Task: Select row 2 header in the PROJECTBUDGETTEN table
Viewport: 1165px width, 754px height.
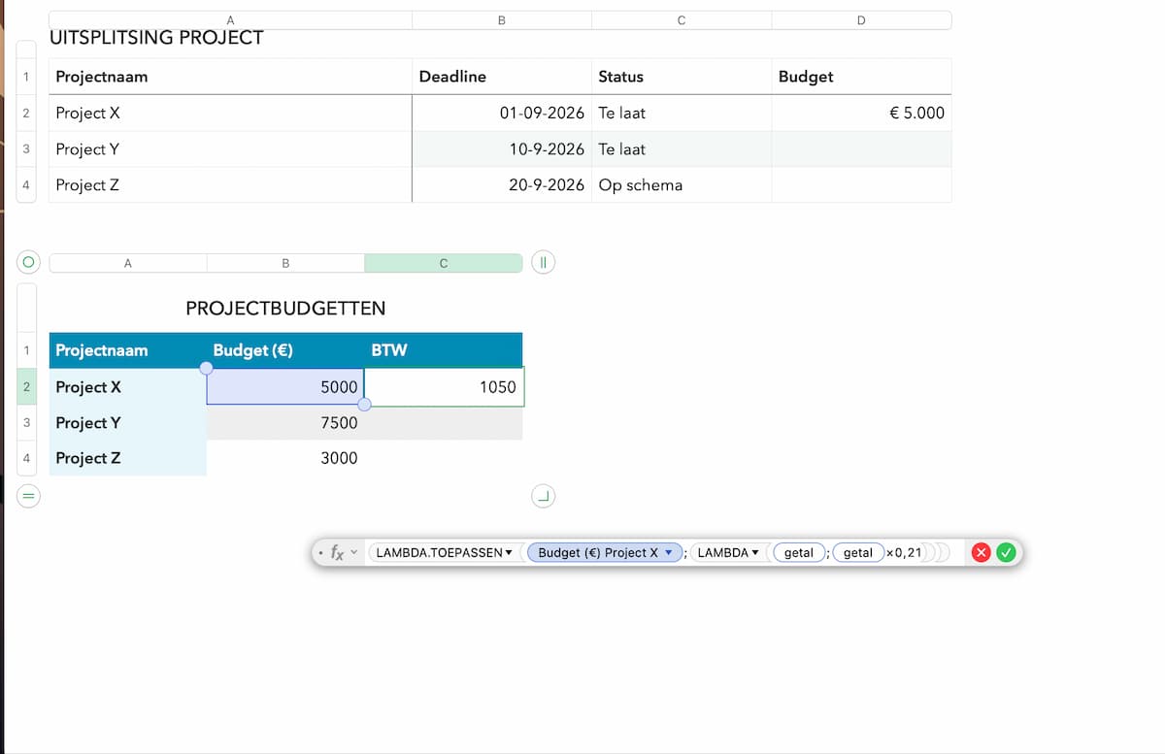Action: click(27, 387)
